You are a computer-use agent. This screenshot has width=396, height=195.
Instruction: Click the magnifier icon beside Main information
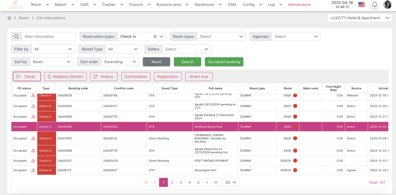(16, 36)
